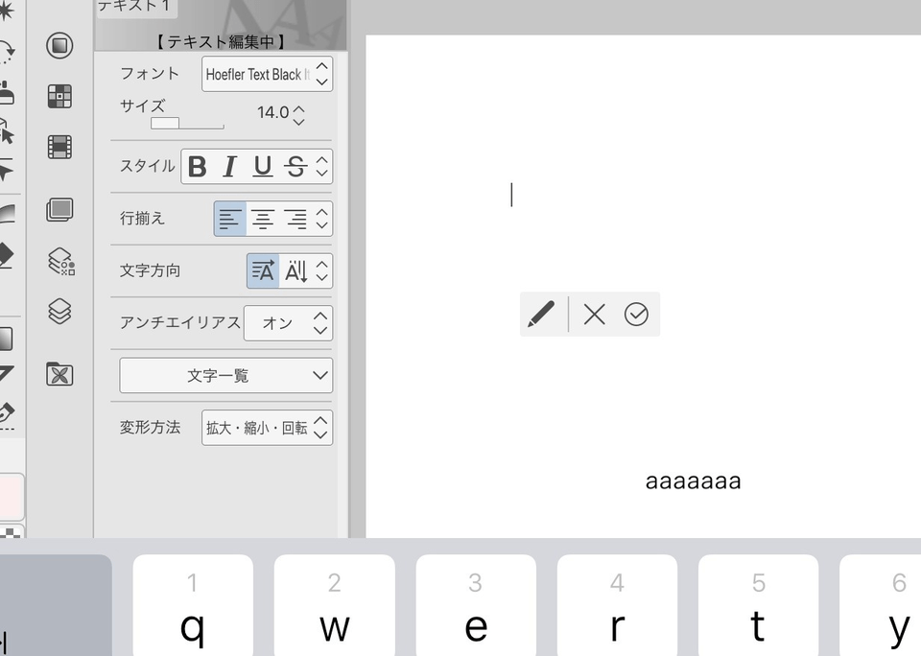Set vertical text direction
The height and width of the screenshot is (656, 921).
click(x=295, y=271)
